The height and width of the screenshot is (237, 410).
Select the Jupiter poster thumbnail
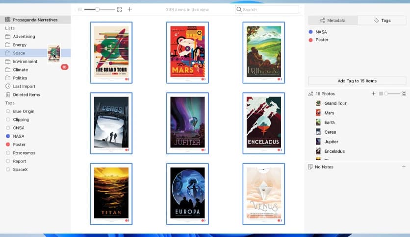pyautogui.click(x=187, y=123)
